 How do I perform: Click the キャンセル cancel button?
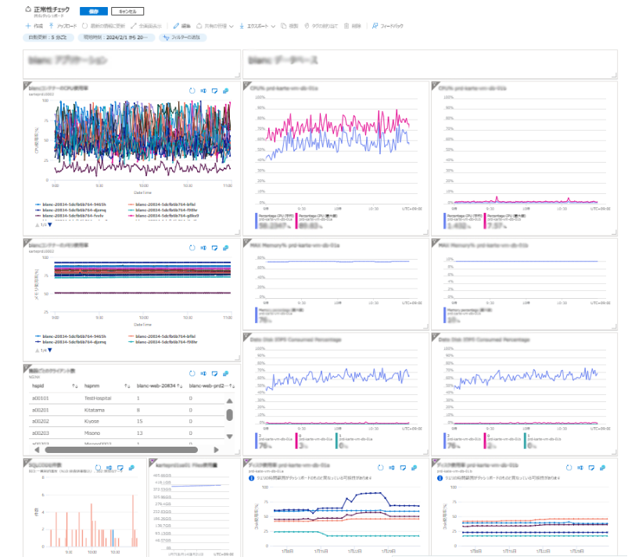pos(127,12)
